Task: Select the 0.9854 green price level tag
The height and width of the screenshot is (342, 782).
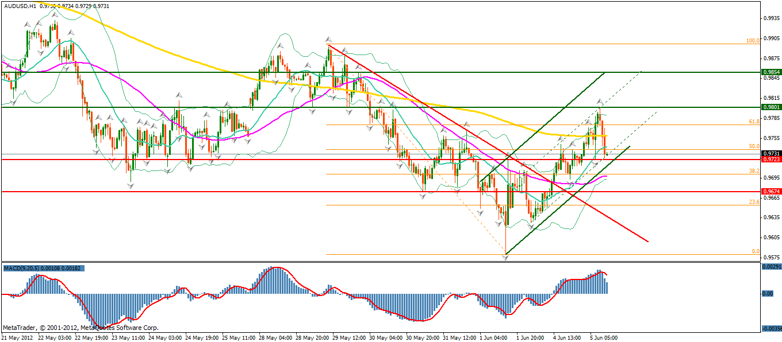Action: [770, 72]
